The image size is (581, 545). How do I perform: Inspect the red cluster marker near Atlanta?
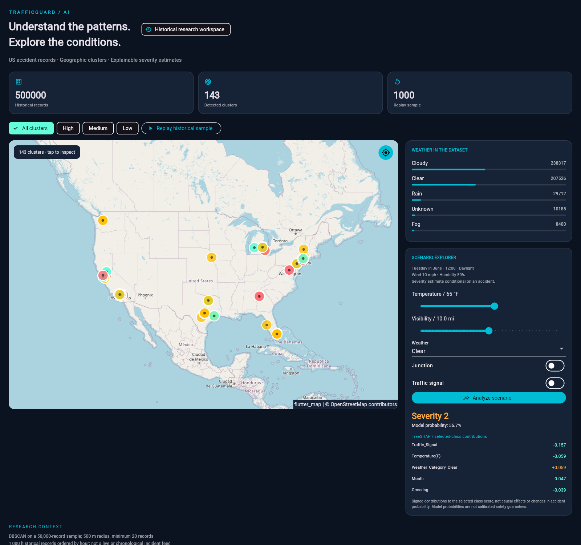pyautogui.click(x=259, y=296)
